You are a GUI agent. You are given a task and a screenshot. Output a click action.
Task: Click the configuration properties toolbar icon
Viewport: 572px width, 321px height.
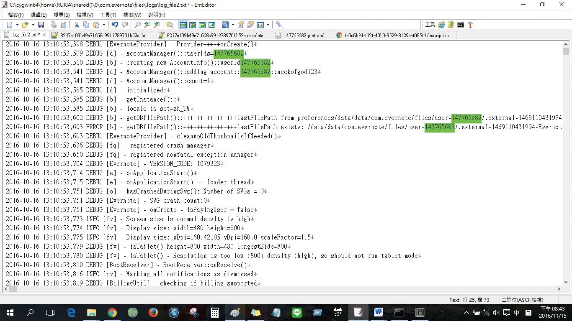click(x=225, y=25)
